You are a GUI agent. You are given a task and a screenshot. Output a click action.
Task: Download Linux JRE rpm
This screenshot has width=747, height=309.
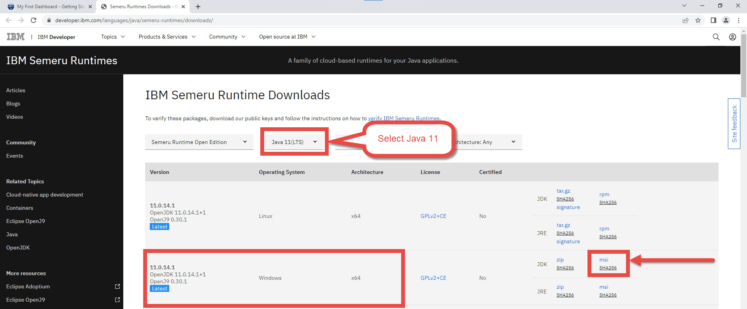tap(604, 229)
